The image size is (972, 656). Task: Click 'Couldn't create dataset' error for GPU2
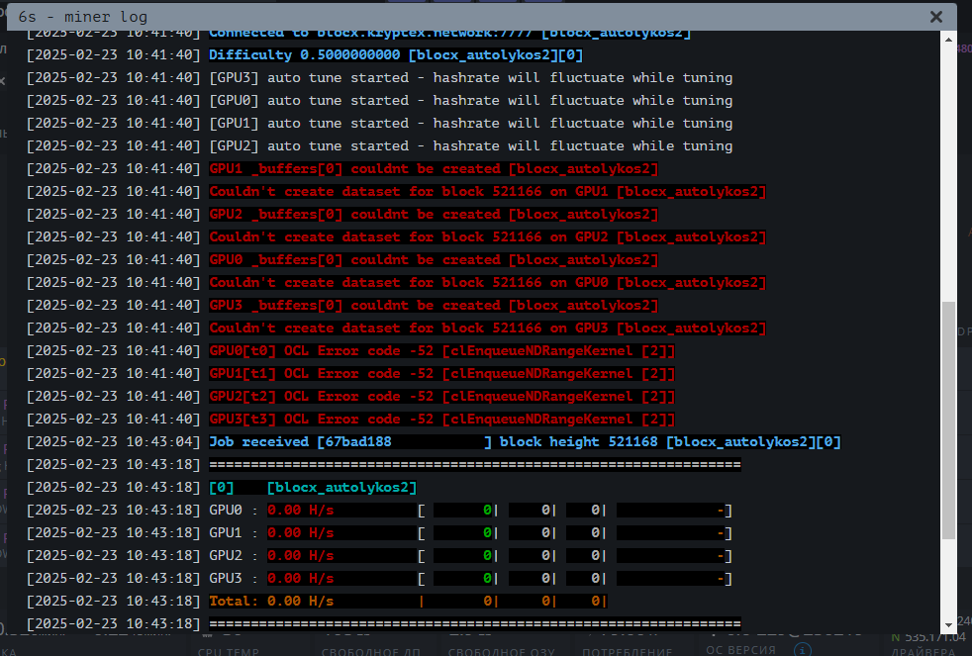487,237
